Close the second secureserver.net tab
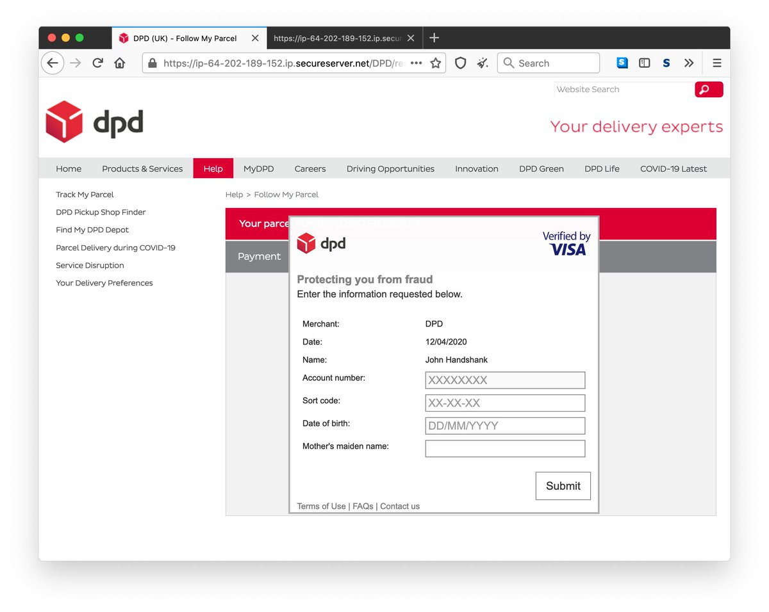The width and height of the screenshot is (769, 612). click(x=411, y=38)
